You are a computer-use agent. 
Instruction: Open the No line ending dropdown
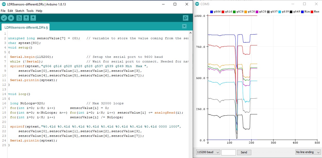pyautogui.click(x=308, y=152)
